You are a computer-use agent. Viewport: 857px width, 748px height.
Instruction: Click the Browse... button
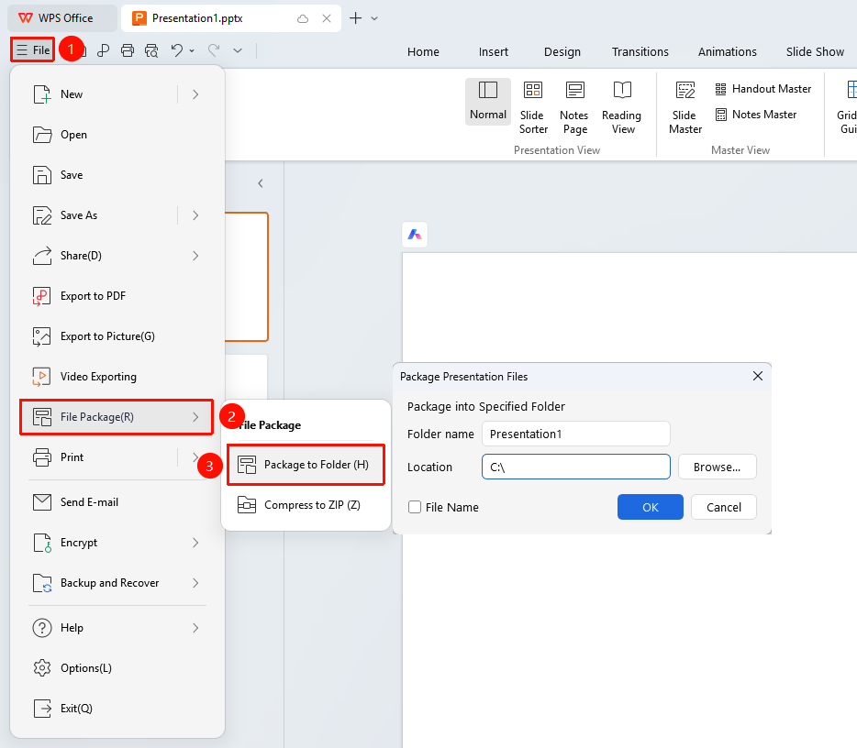[718, 467]
